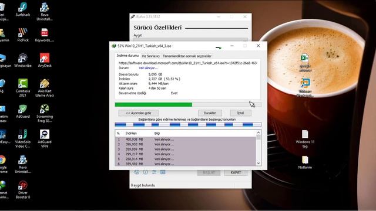Click the Ayrıntıları gizle button
The width and height of the screenshot is (376, 211).
[x=139, y=113]
